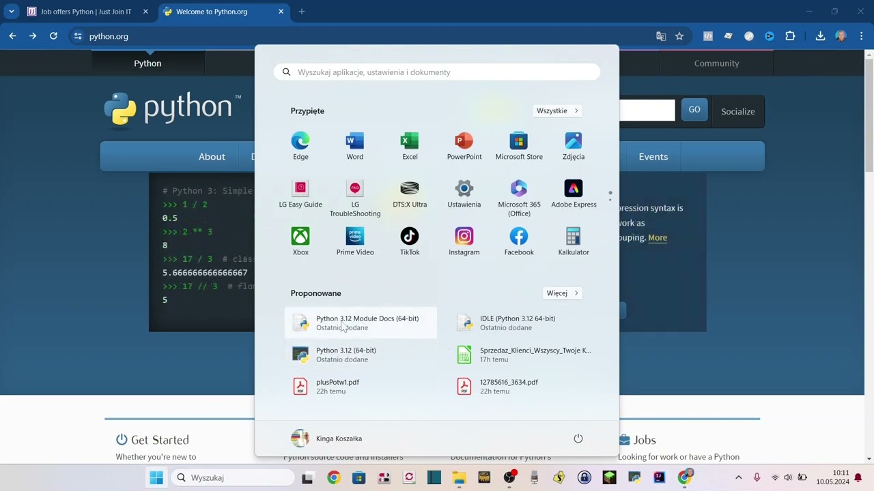Screen dimensions: 874x491
Task: Click the power button in Start menu
Action: pyautogui.click(x=578, y=438)
